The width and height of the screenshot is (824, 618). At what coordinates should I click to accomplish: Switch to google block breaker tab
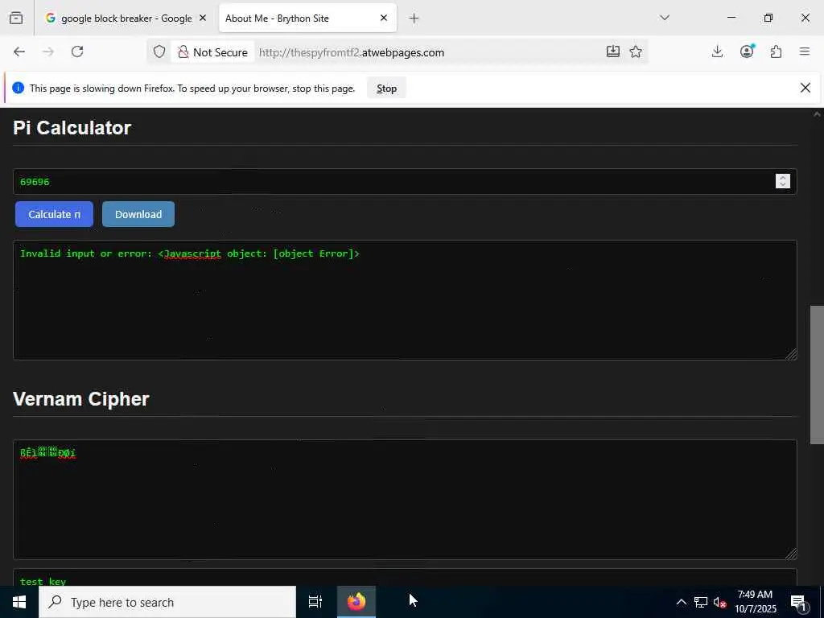[125, 18]
